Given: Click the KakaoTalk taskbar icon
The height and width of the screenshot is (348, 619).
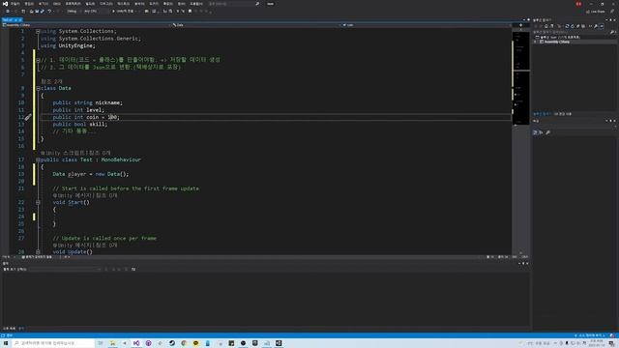Looking at the screenshot, I should pyautogui.click(x=195, y=343).
